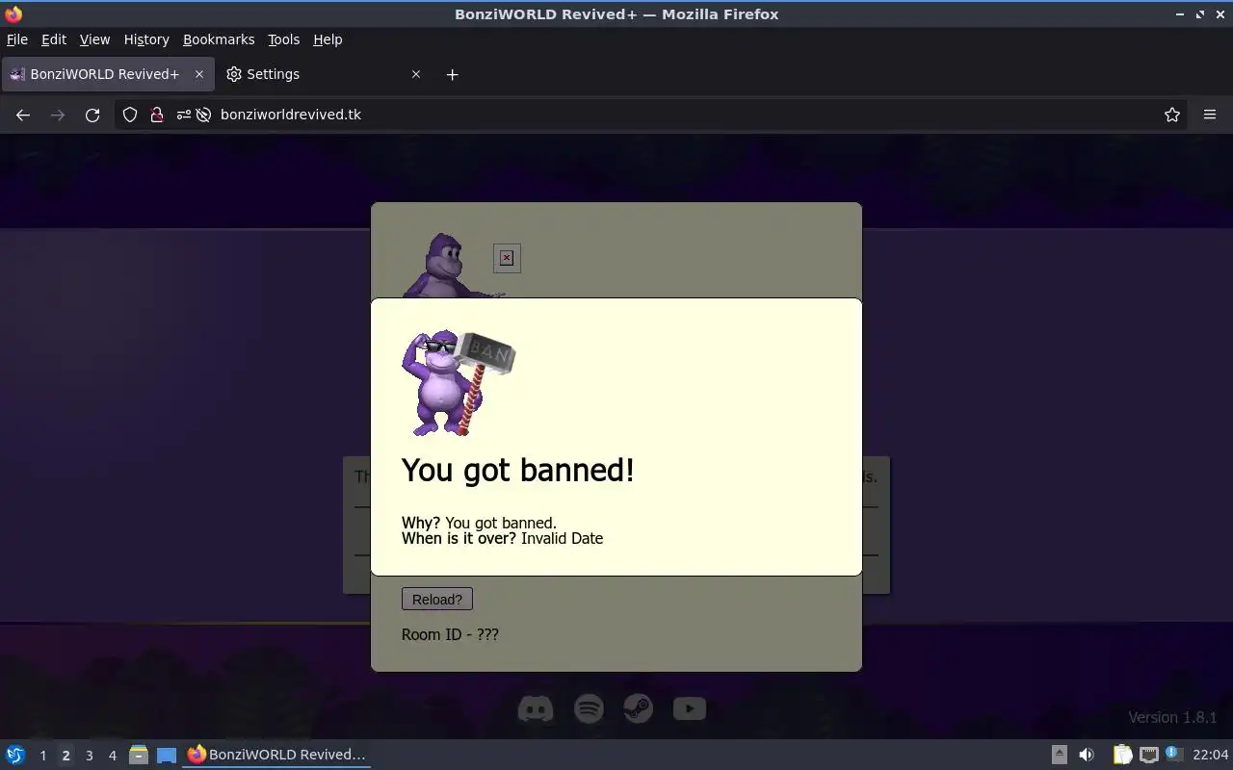Click the 'Invalid Date' text
The height and width of the screenshot is (770, 1233).
(x=562, y=538)
